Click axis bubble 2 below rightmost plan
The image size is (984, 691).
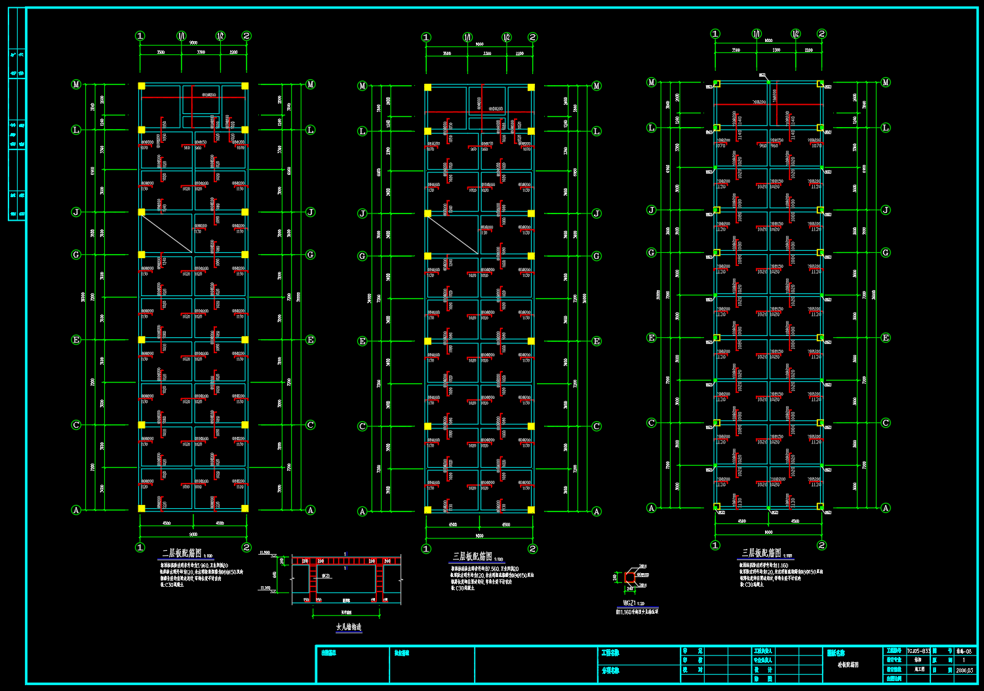click(821, 545)
